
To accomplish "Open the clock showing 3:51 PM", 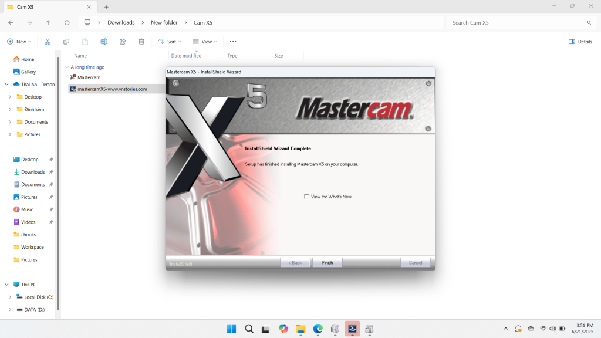I will [583, 329].
